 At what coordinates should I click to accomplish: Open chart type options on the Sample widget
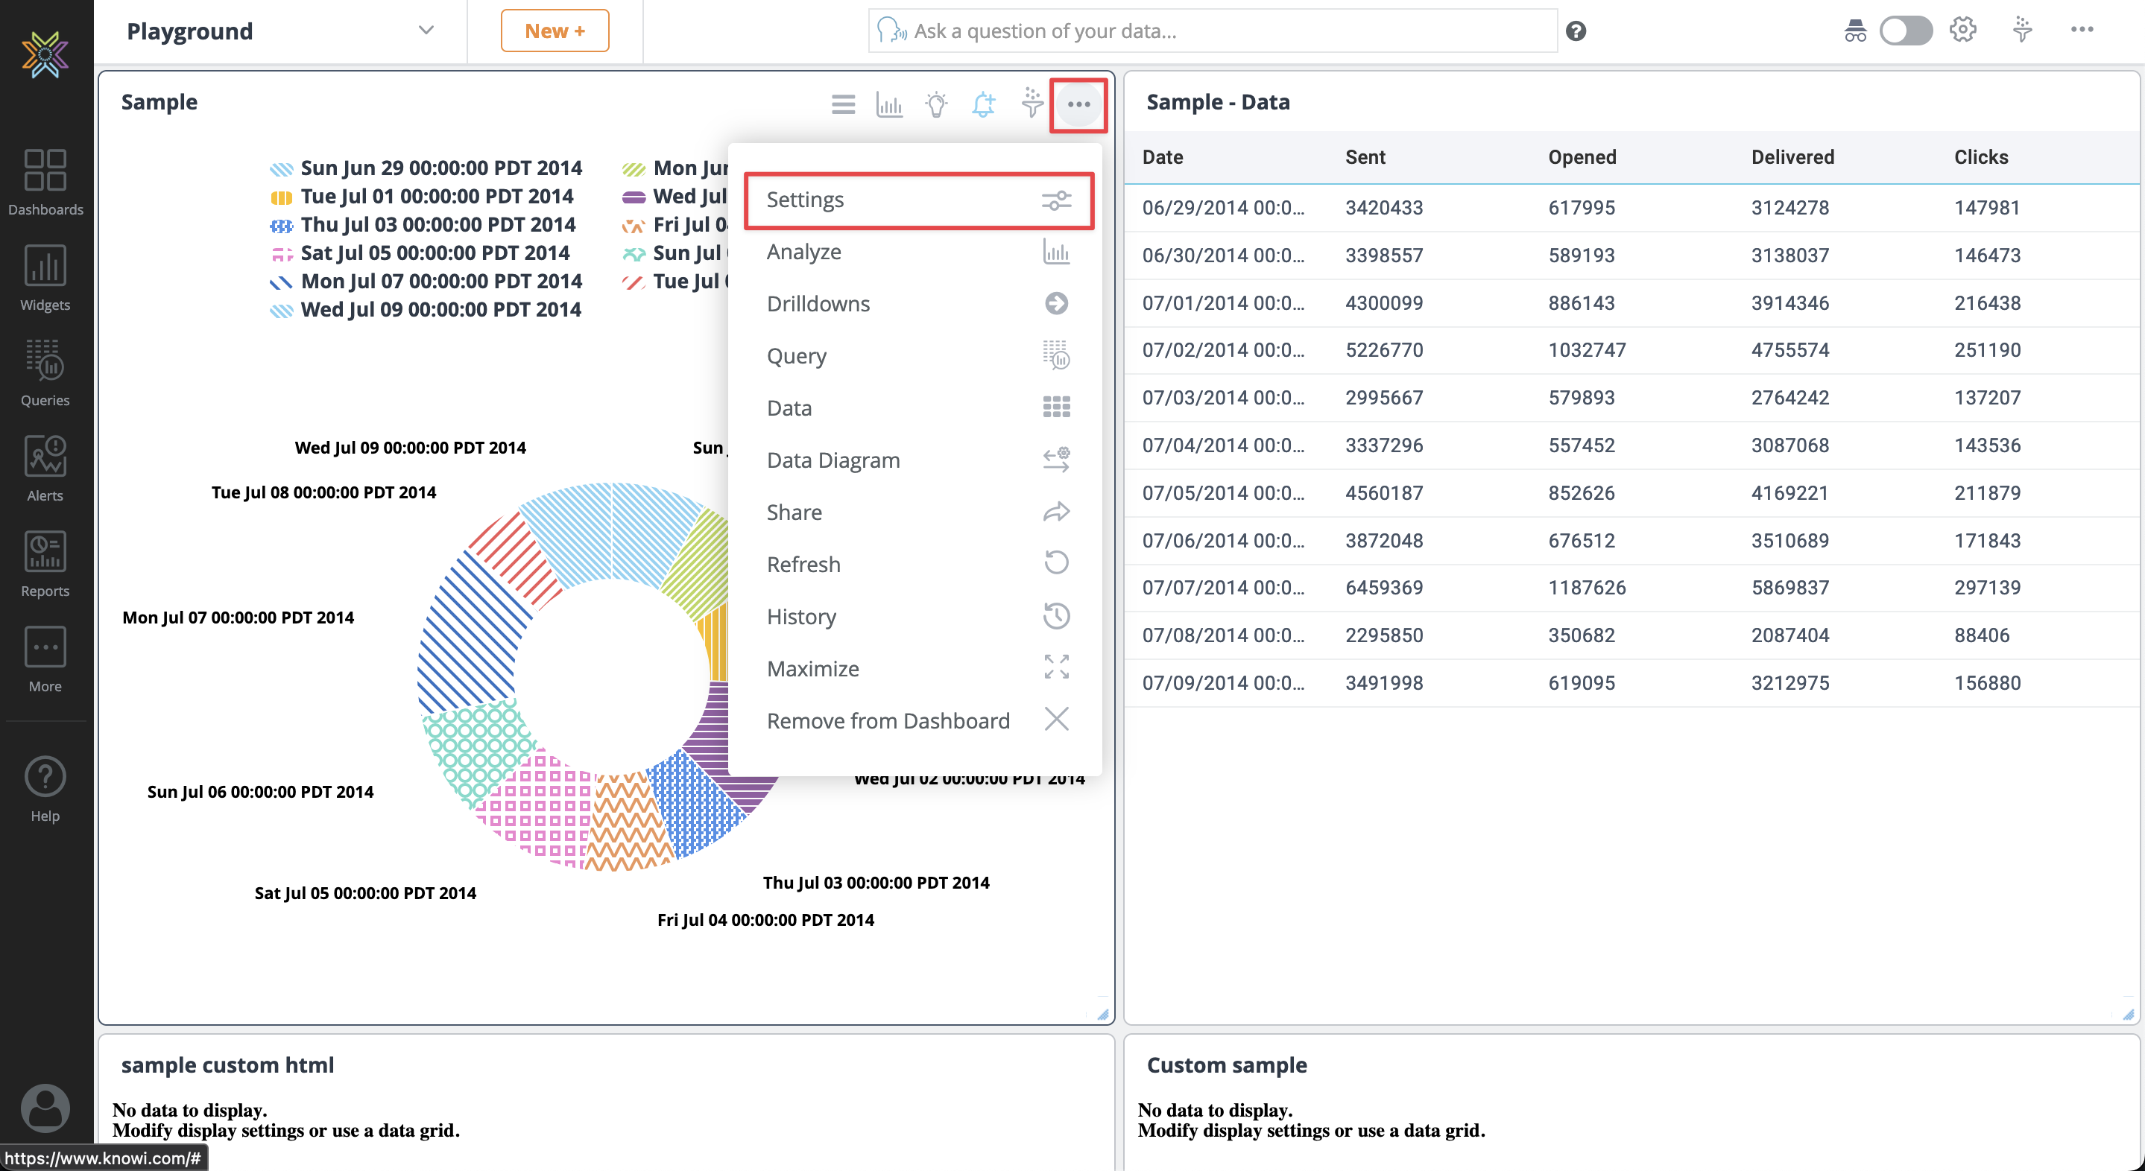889,105
